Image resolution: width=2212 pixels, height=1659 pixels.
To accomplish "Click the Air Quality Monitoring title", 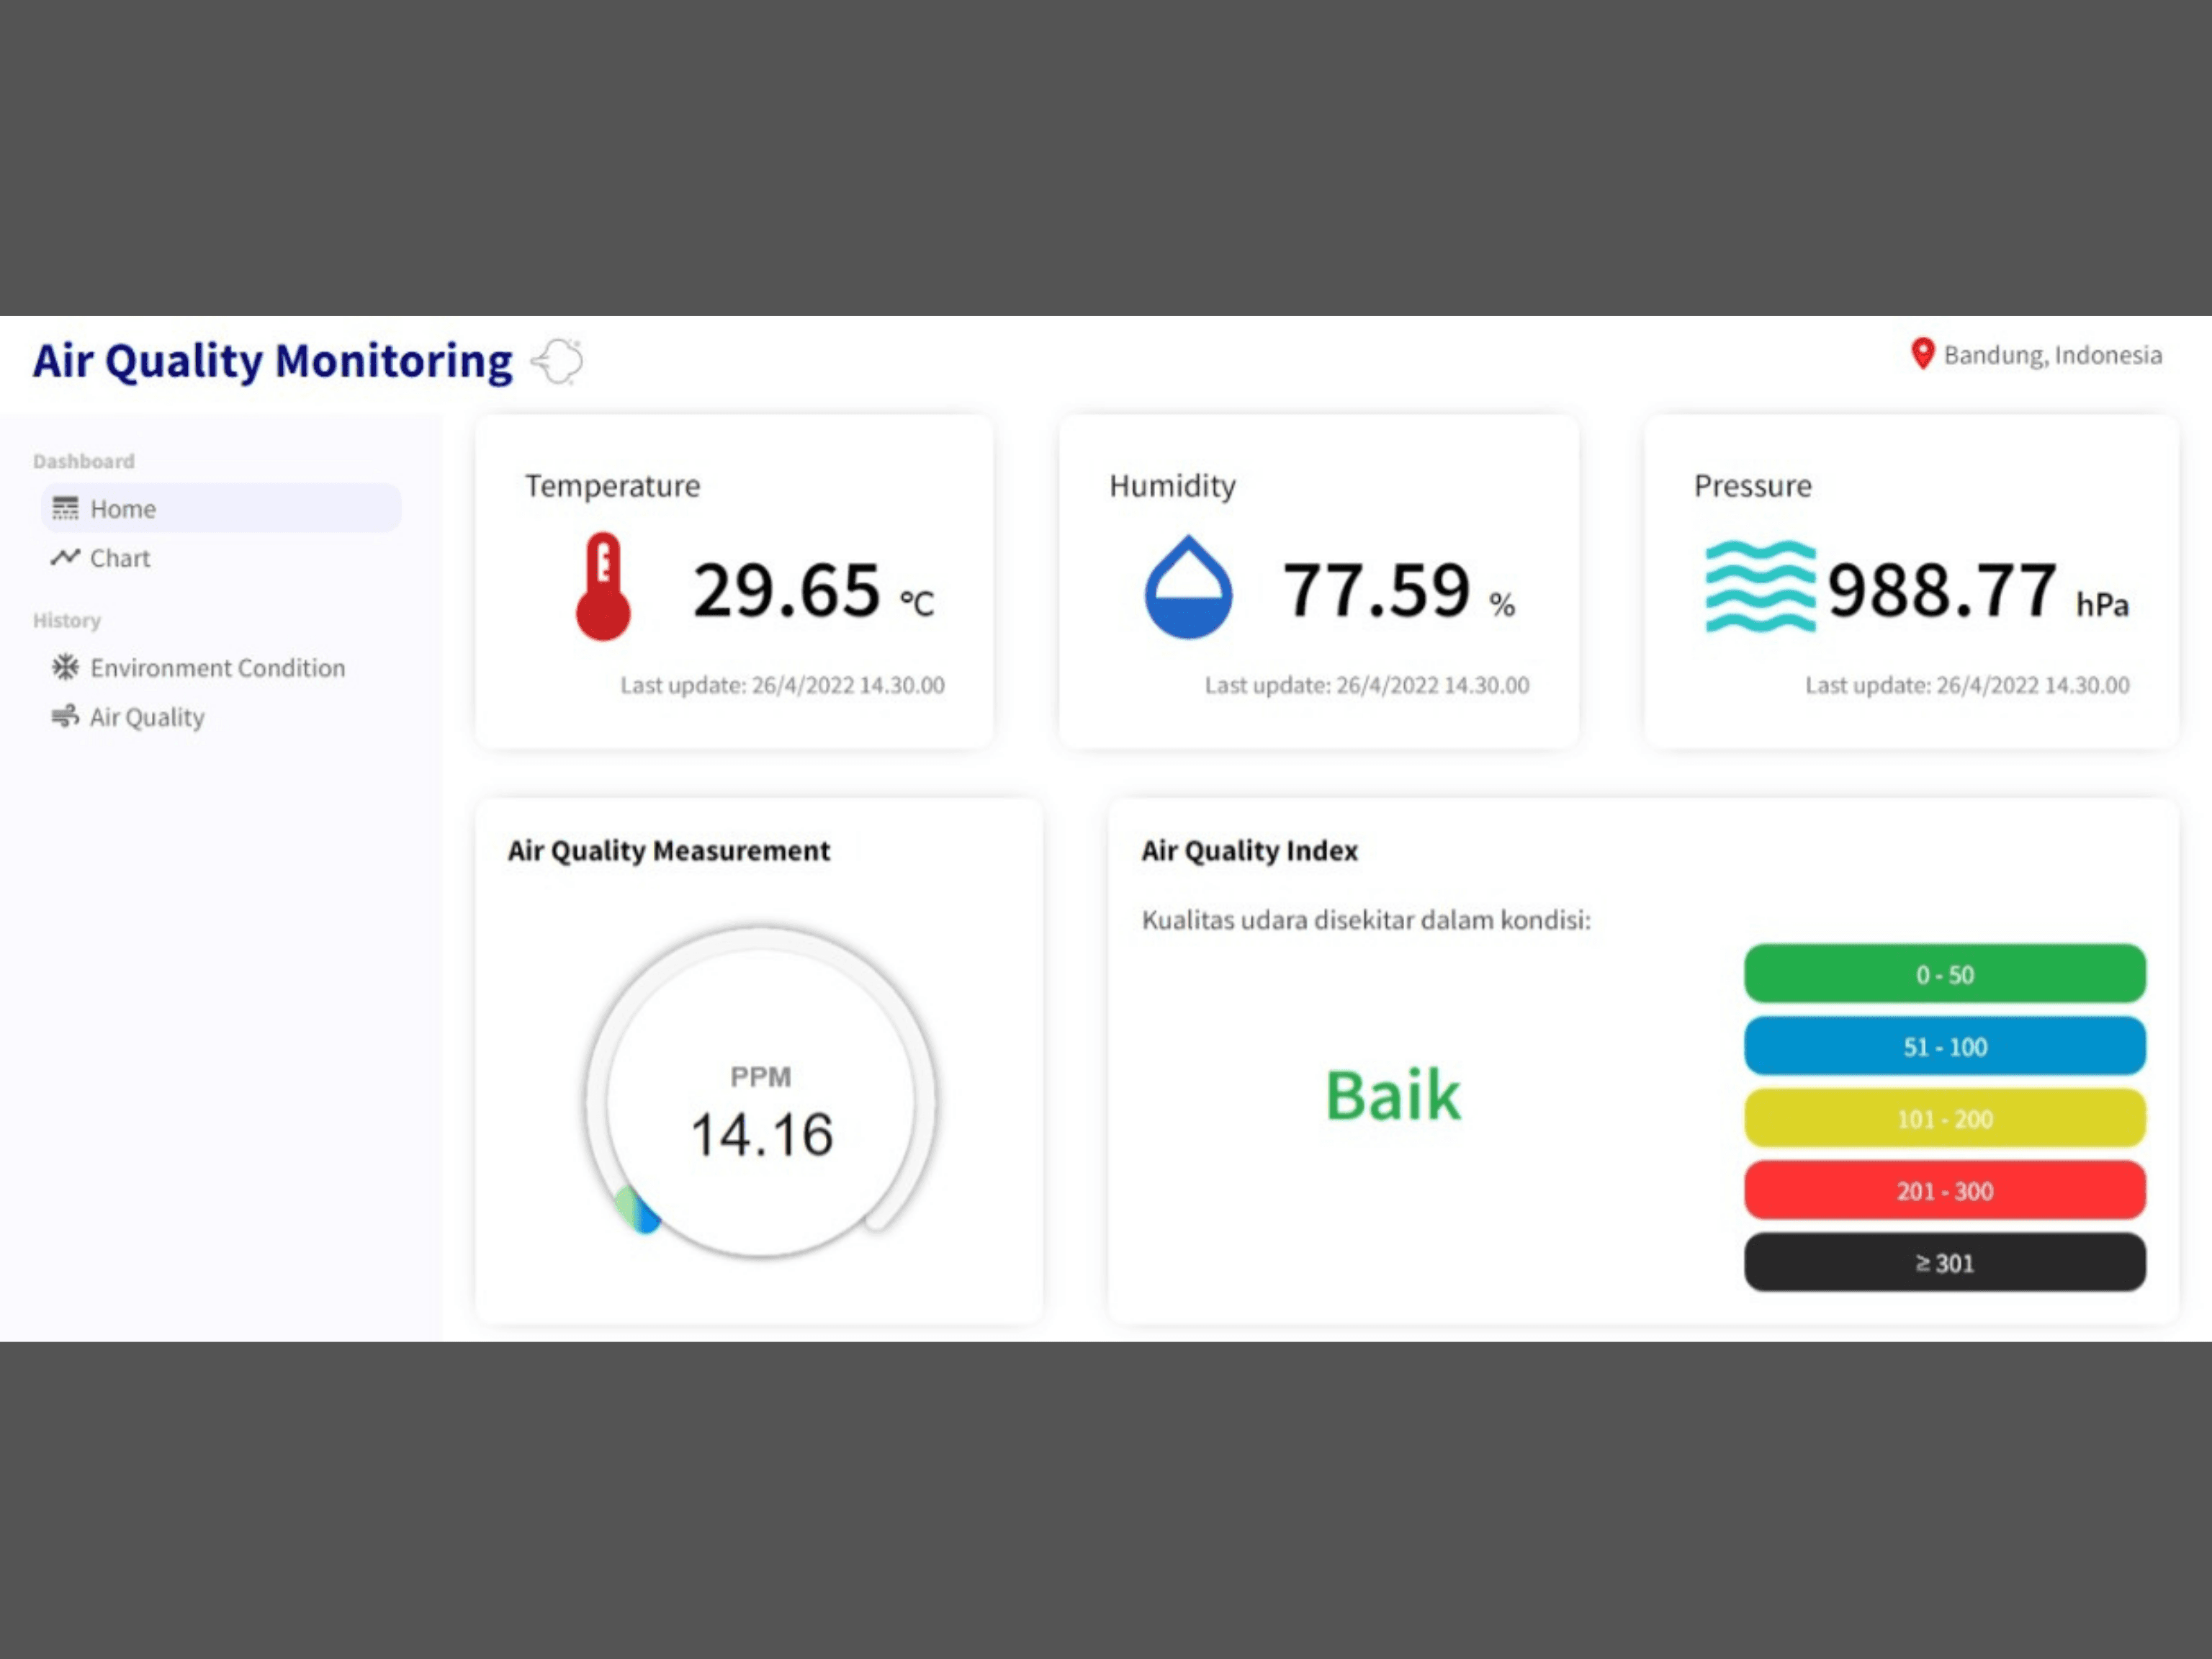I will click(272, 361).
